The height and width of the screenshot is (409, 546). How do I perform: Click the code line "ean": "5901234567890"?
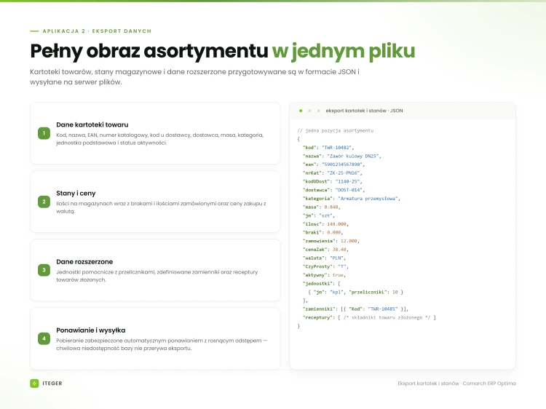tap(333, 164)
